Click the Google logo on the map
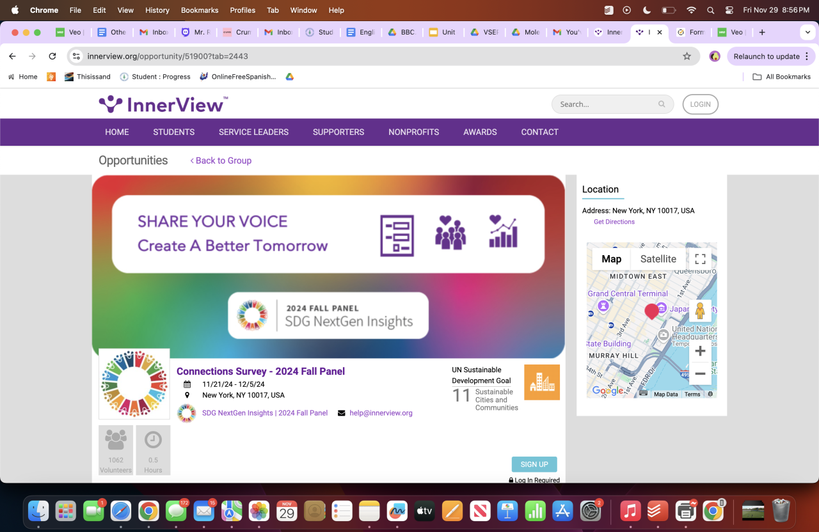 (x=607, y=391)
